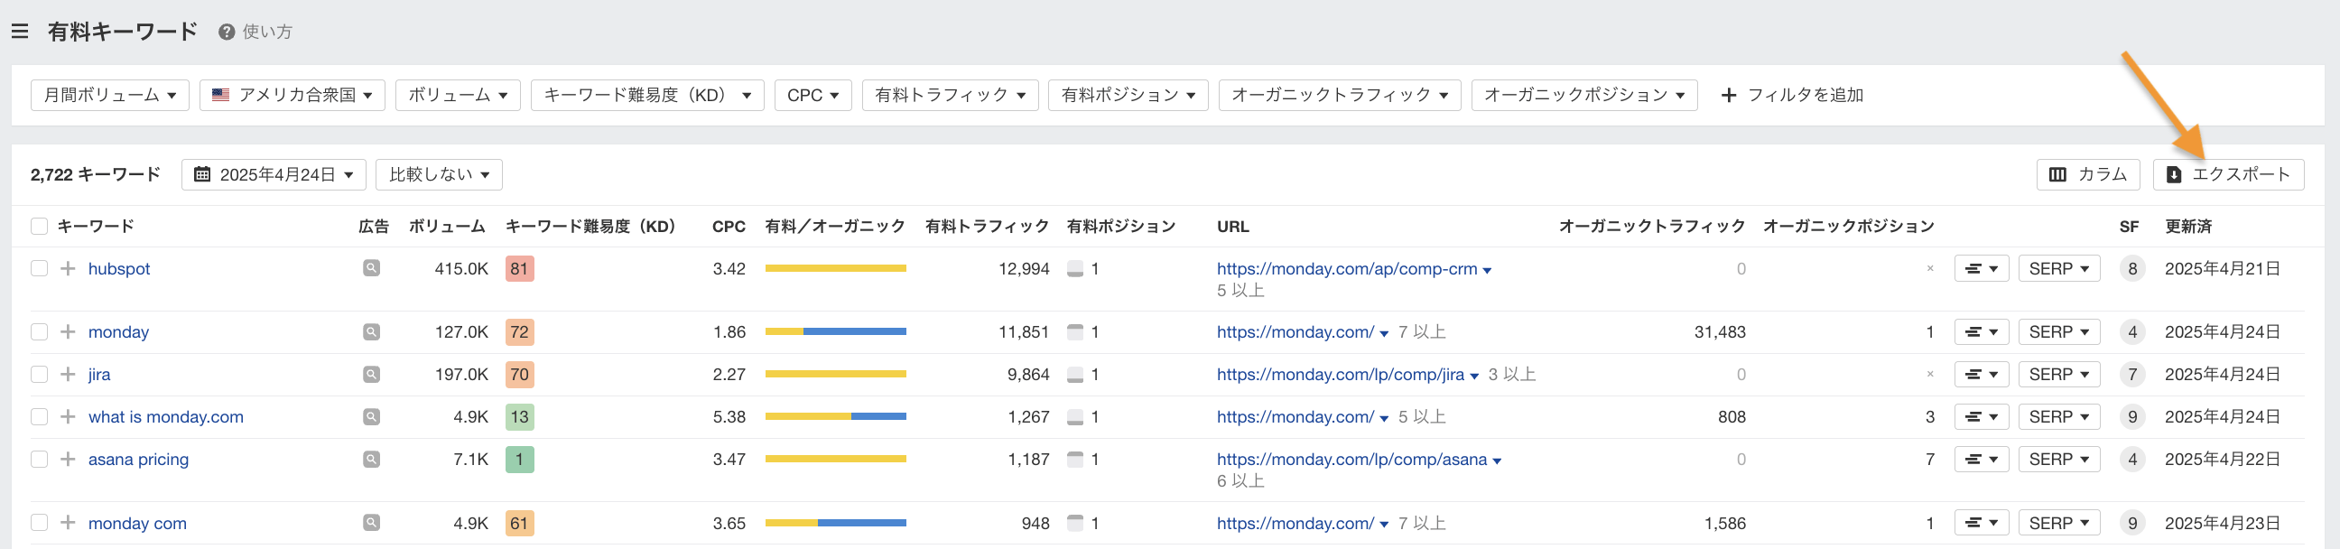Click SF badge 7 in jira row
The image size is (2340, 549).
pos(2132,375)
